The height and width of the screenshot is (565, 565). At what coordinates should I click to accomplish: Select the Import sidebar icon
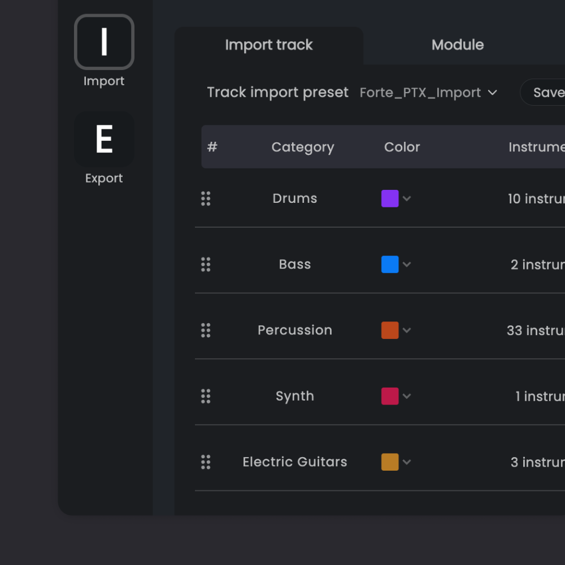(x=104, y=42)
